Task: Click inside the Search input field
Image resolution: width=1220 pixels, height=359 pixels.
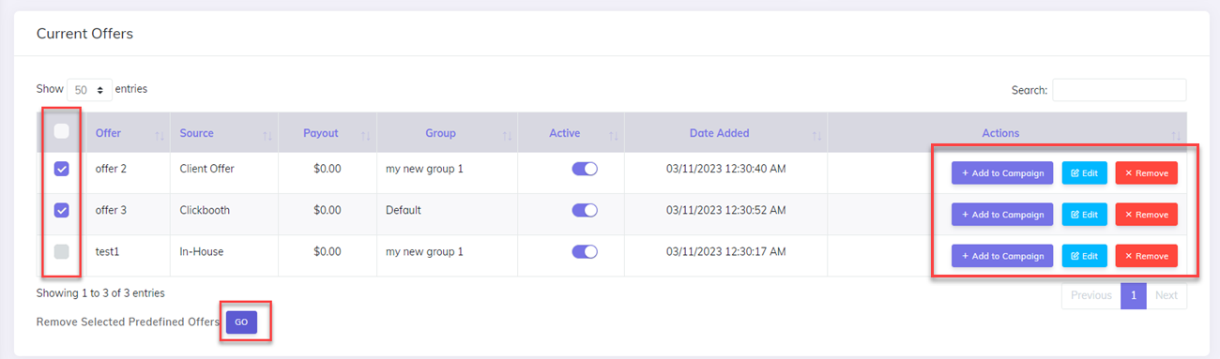Action: pyautogui.click(x=1119, y=90)
